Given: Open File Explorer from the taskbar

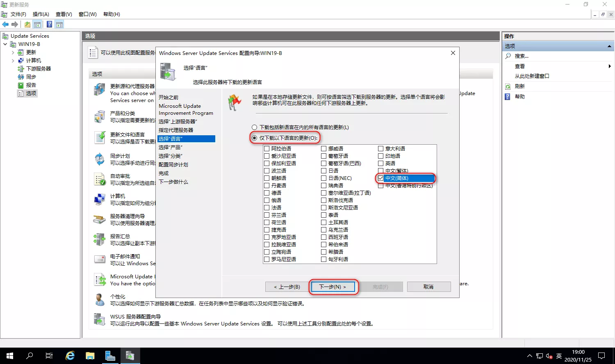Looking at the screenshot, I should (x=90, y=356).
